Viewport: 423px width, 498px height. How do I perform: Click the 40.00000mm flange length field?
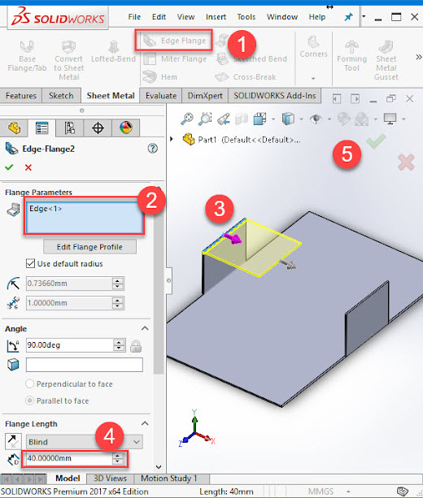[69, 458]
